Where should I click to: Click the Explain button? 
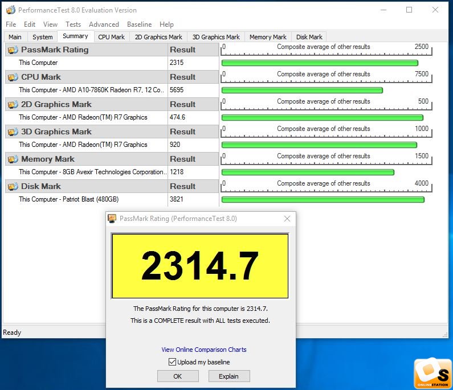[x=228, y=376]
